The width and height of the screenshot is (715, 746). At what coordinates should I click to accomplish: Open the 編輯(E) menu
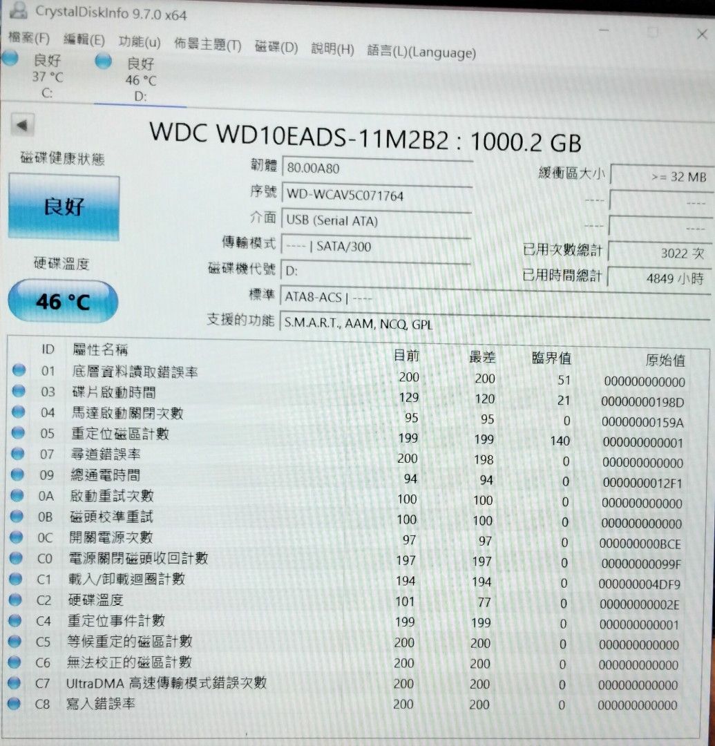pos(84,40)
